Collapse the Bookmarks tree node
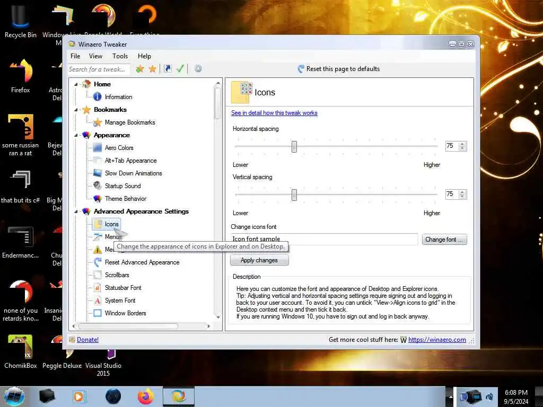Screen dimensions: 543x407 [76, 110]
